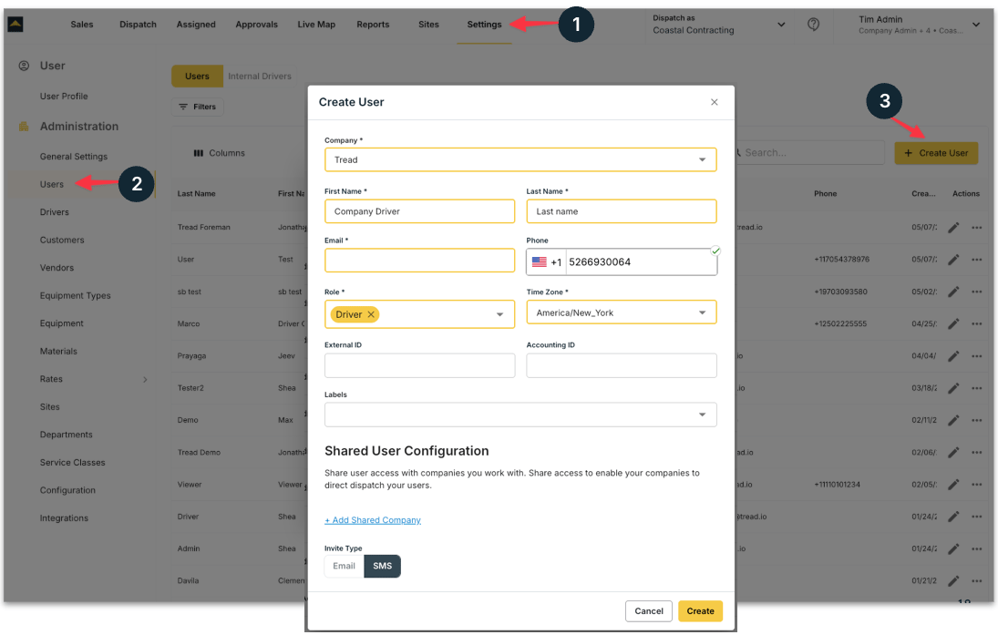Open the Role dropdown arrow
The width and height of the screenshot is (998, 635).
pyautogui.click(x=499, y=314)
